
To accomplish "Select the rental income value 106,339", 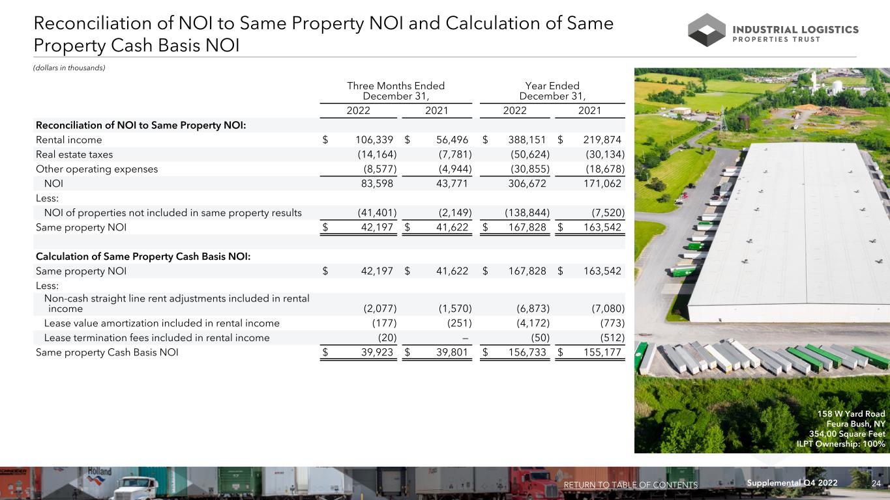I will [x=374, y=140].
